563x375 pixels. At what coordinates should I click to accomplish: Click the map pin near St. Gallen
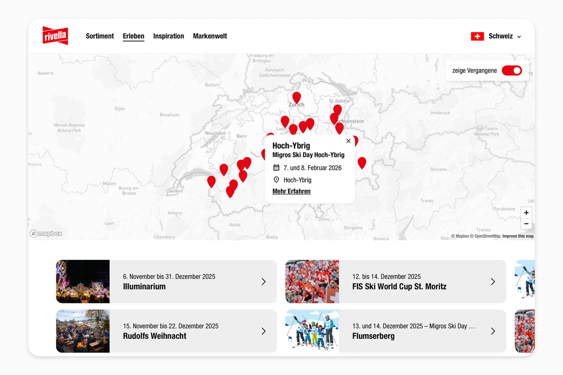tap(337, 109)
